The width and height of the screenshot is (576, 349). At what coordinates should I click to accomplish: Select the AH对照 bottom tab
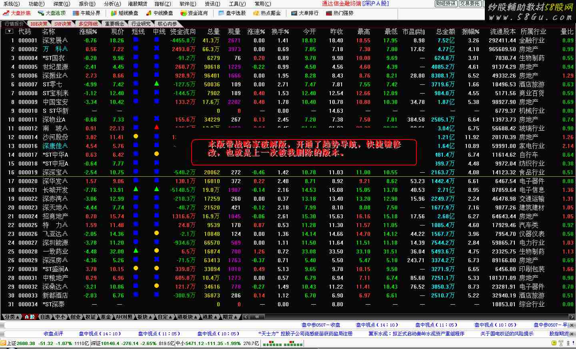[124, 317]
